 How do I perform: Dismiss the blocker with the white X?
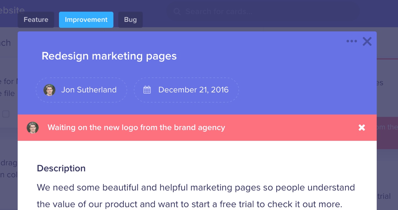[362, 128]
